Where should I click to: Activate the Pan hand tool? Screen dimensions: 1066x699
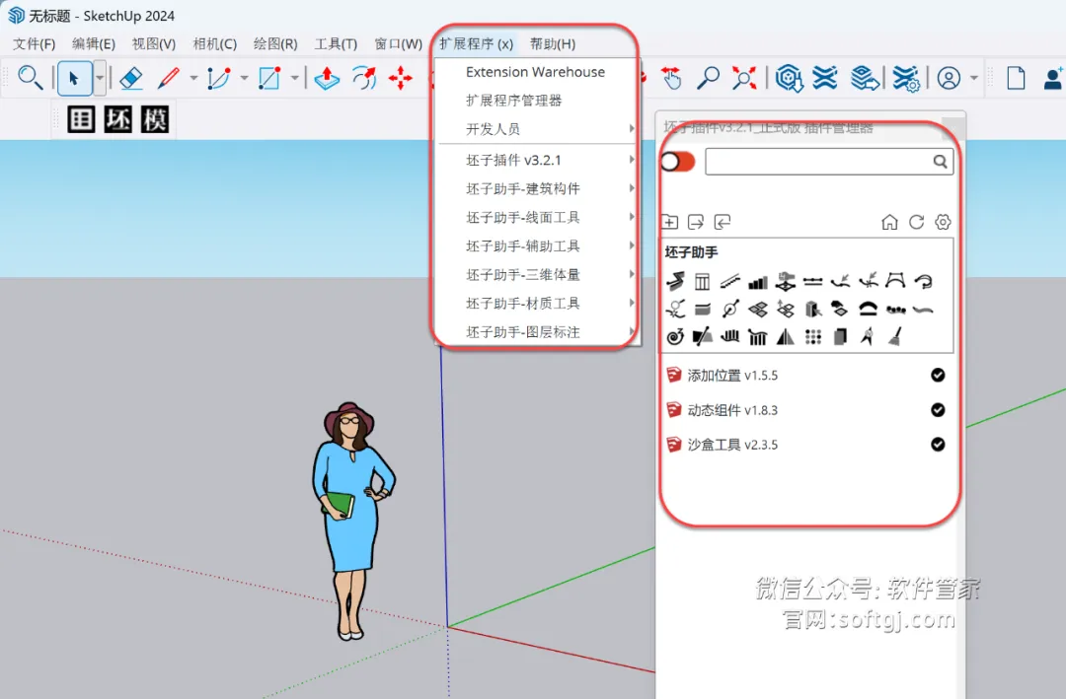click(672, 78)
